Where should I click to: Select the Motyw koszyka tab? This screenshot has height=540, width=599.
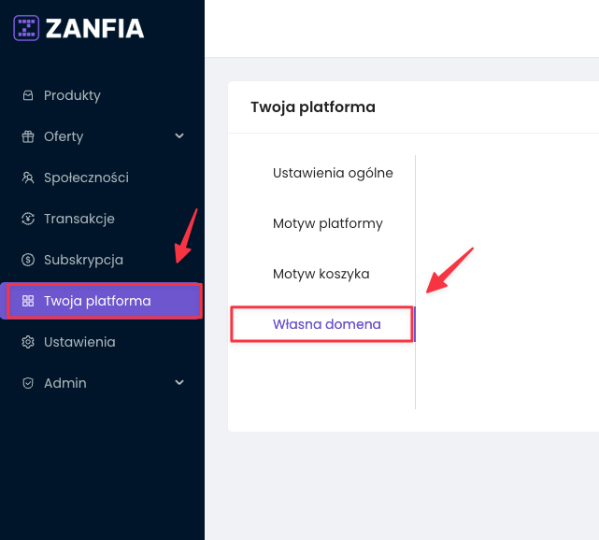click(321, 274)
